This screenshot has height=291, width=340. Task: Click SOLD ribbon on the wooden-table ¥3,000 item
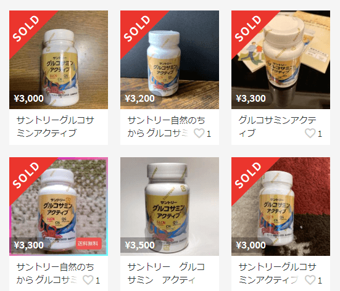pyautogui.click(x=26, y=28)
